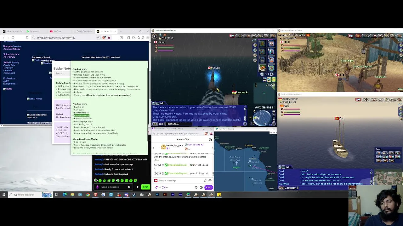Open the Recipes link on dhodb

(x=8, y=46)
